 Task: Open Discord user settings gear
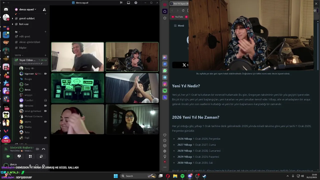point(43,166)
